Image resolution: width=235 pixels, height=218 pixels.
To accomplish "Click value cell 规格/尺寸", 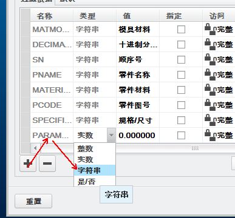I will [138, 120].
